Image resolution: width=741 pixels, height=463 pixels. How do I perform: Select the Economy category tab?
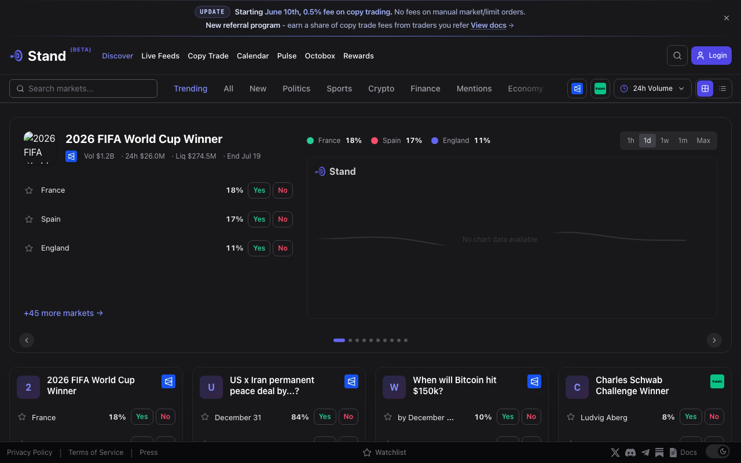[x=525, y=89]
